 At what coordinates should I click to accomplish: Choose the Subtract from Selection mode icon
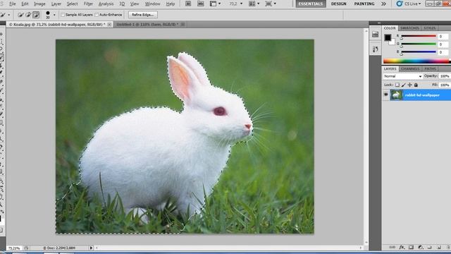click(x=36, y=15)
